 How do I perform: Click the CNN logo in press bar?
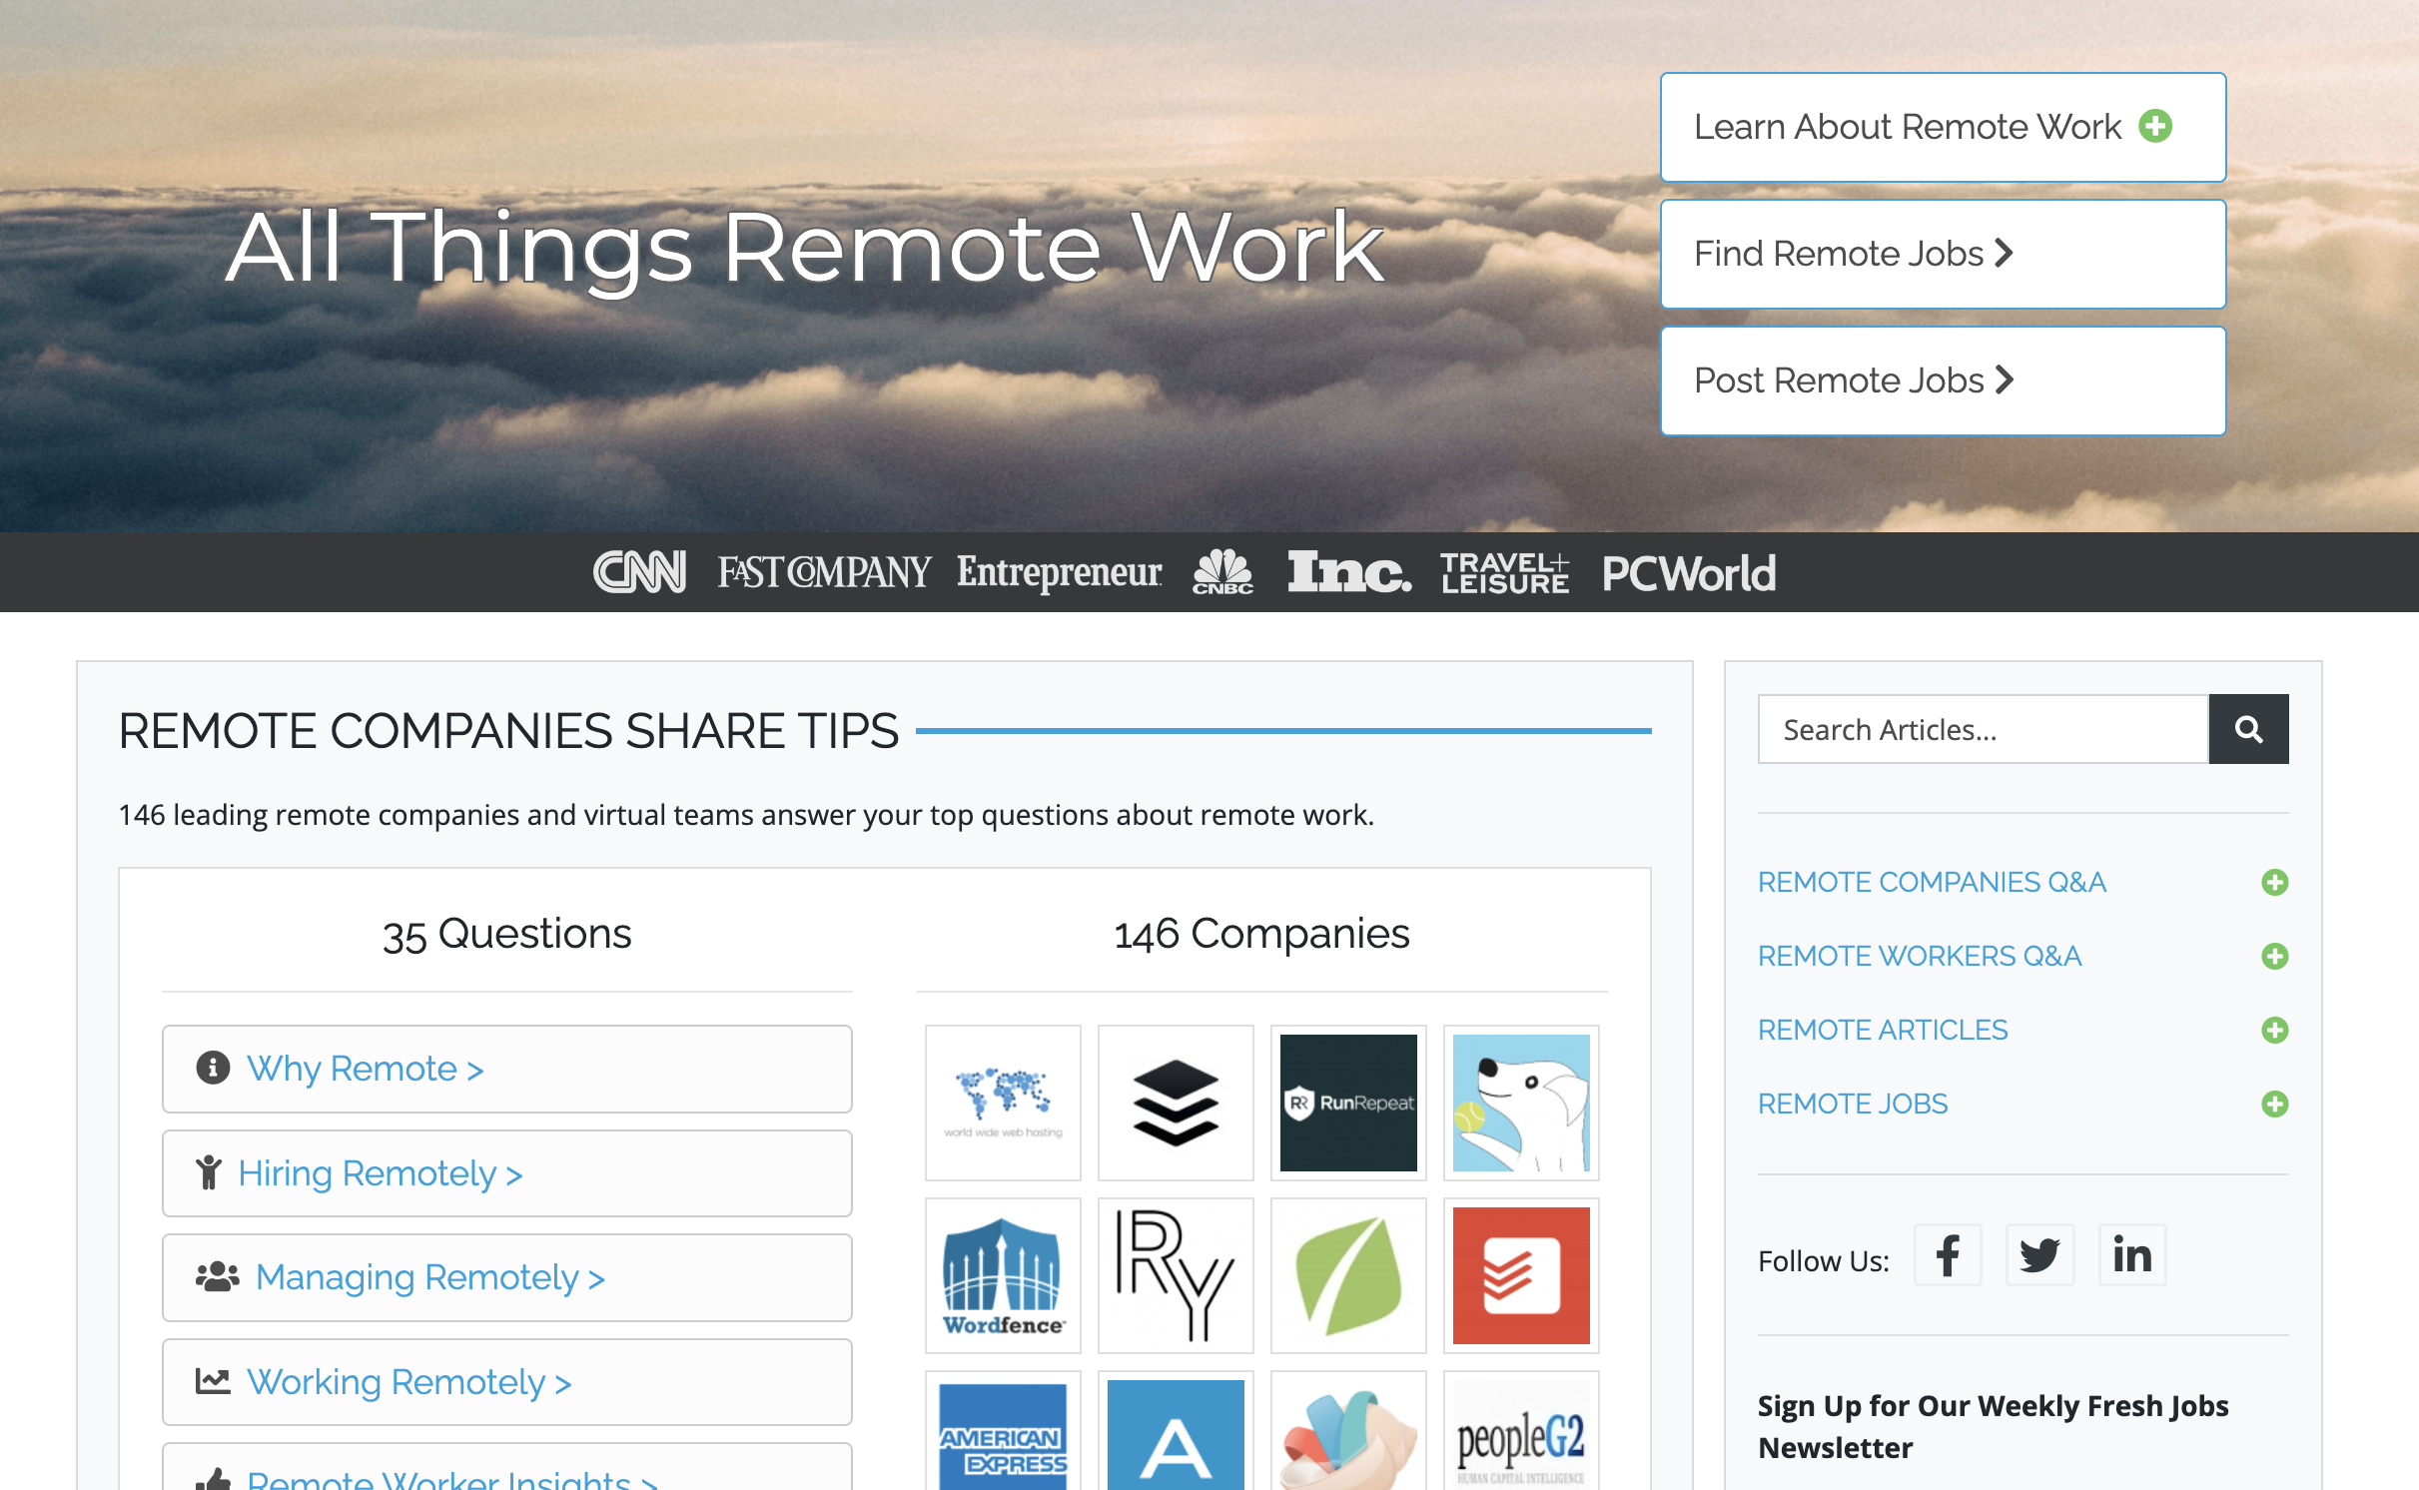639,572
